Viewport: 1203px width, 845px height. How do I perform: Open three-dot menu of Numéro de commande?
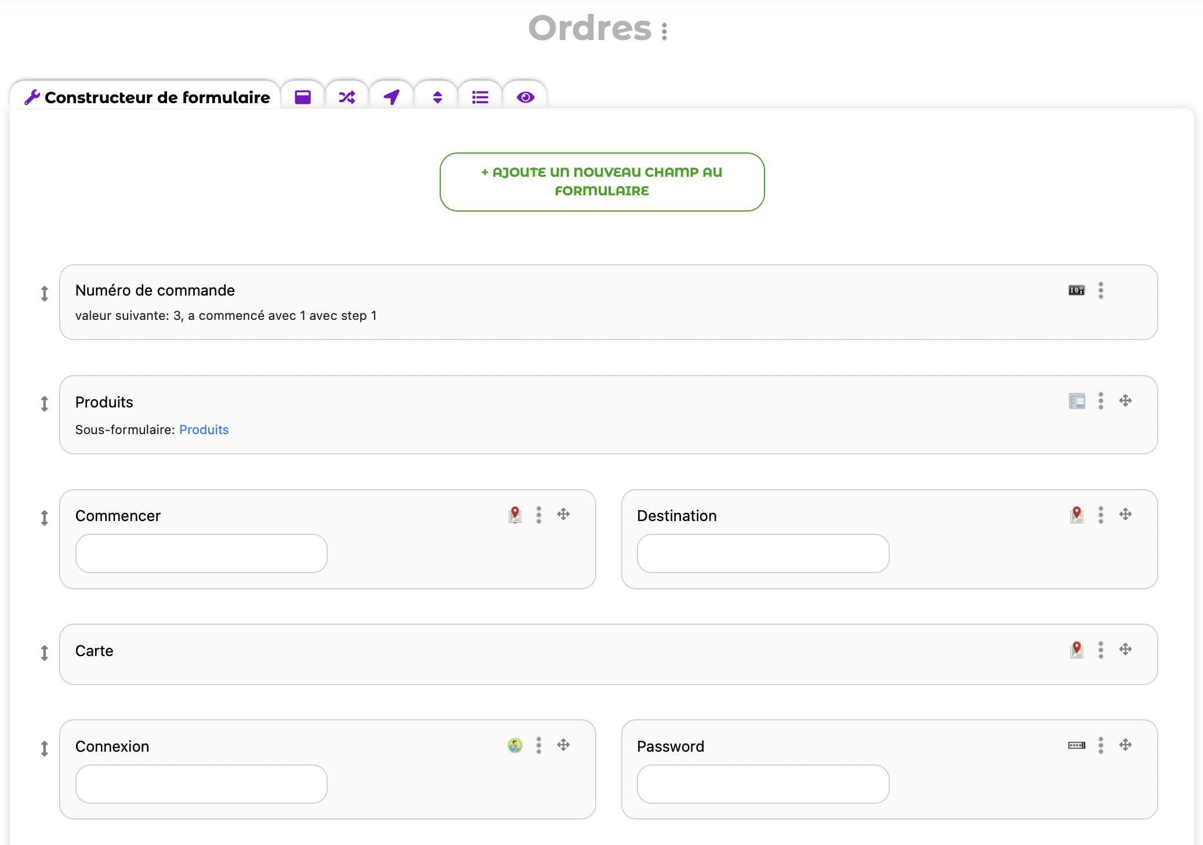[x=1101, y=290]
